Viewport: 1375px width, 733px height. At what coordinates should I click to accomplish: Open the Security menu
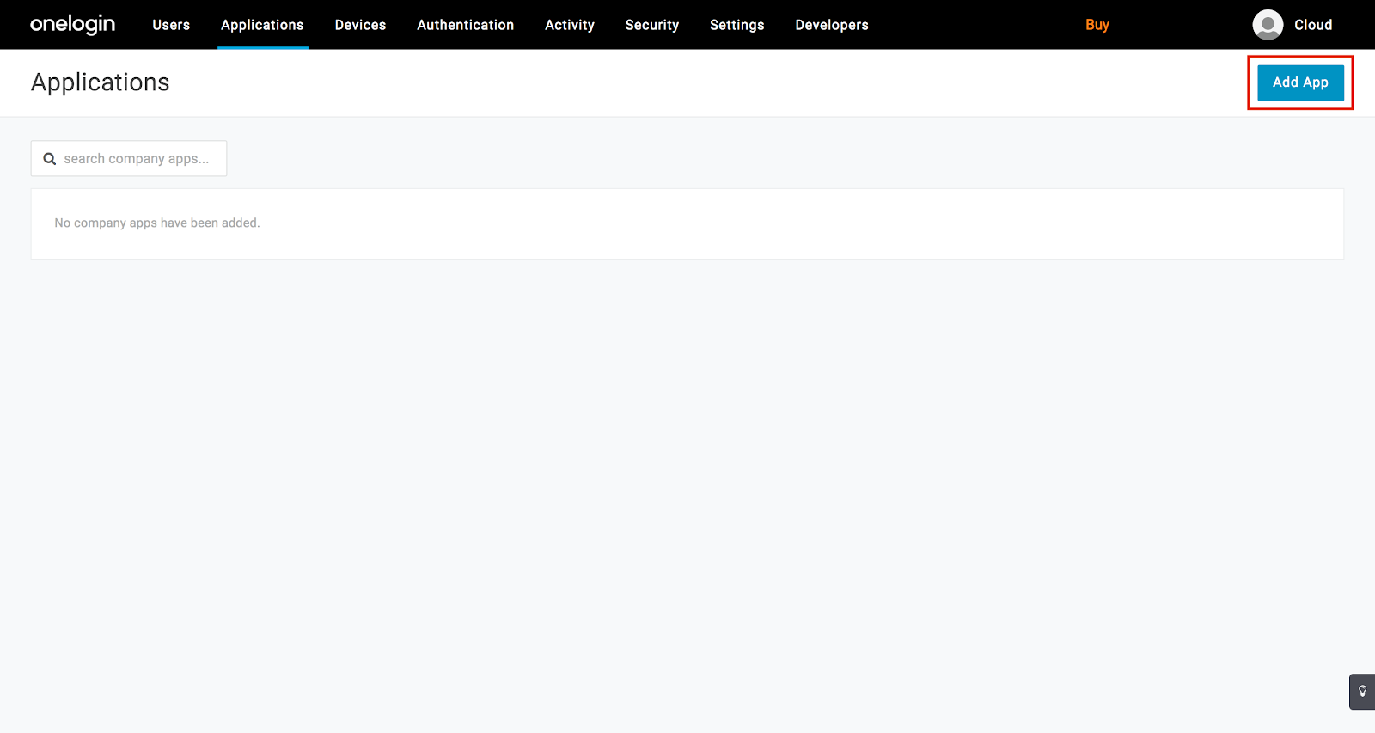tap(651, 25)
